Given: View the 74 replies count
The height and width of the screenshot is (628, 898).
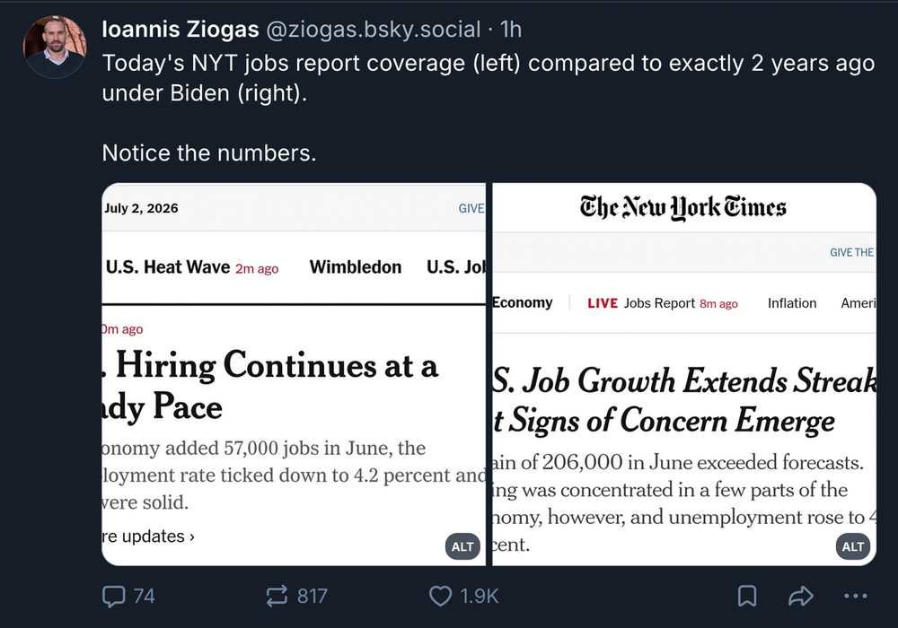Looking at the screenshot, I should (145, 596).
